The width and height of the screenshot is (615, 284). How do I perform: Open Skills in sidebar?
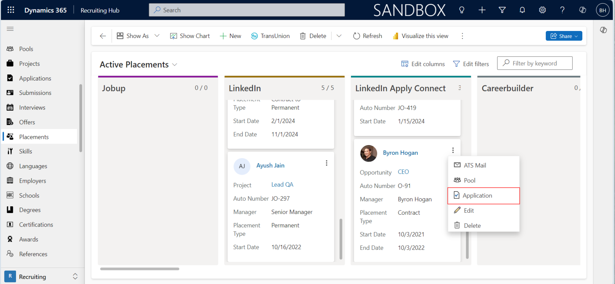pos(39,151)
